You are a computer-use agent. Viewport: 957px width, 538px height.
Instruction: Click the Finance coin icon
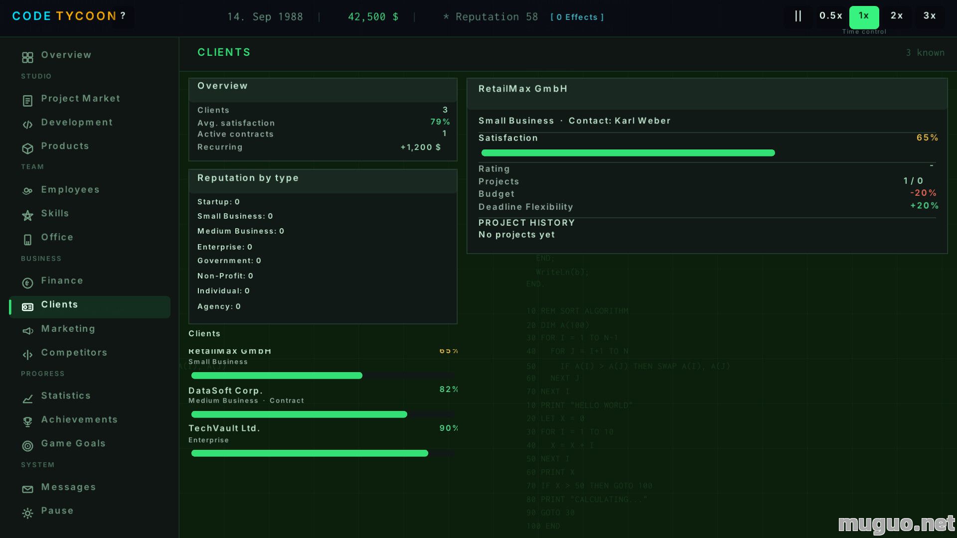(27, 283)
